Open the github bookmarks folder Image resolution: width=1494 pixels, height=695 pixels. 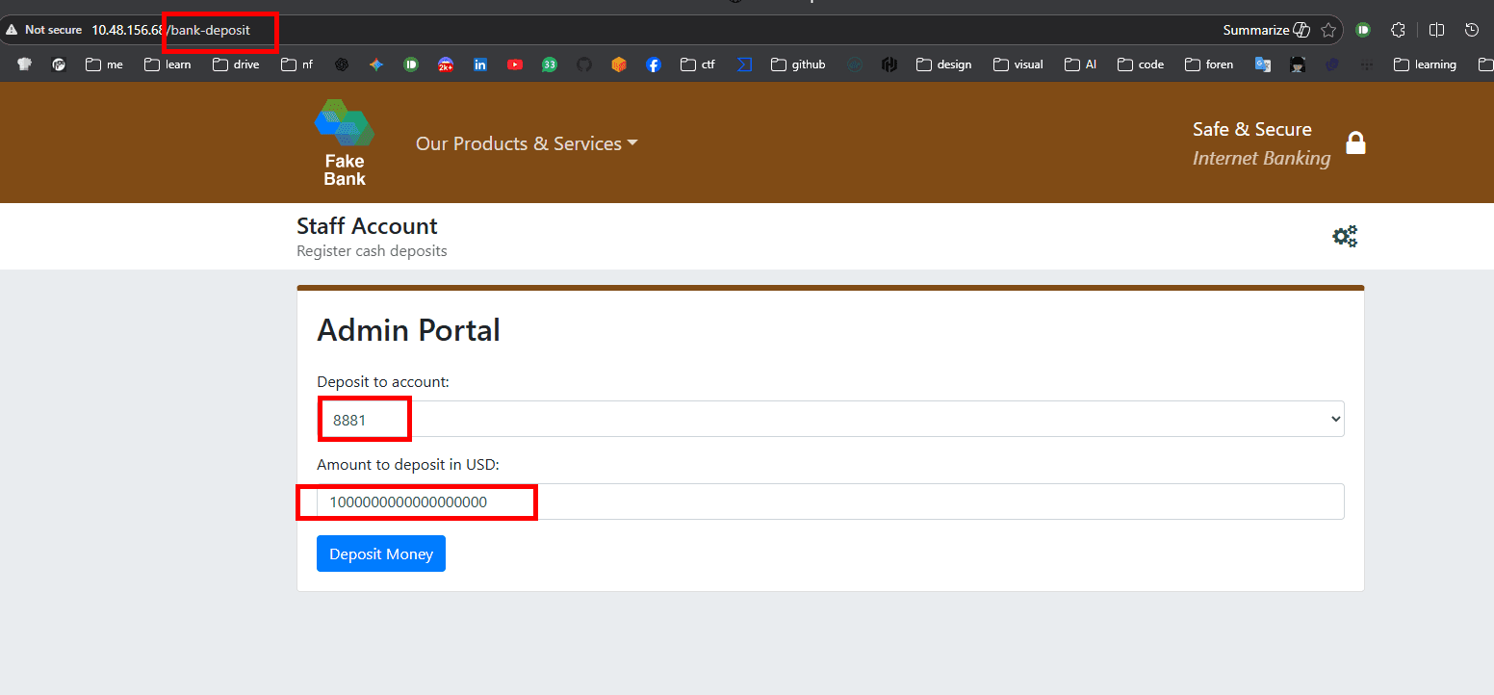798,64
